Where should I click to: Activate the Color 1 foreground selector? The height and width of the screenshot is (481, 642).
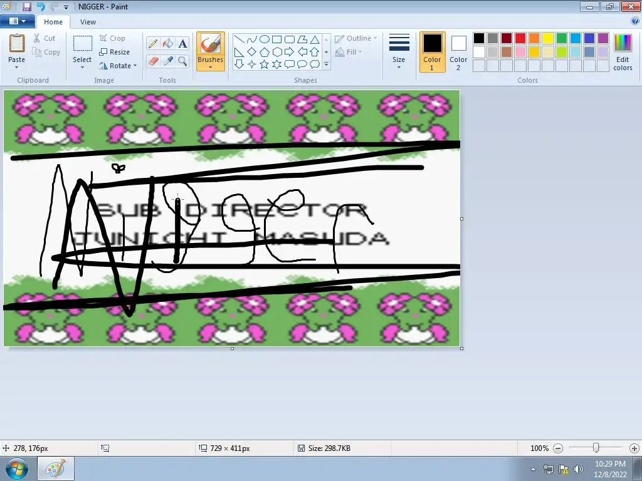(x=433, y=52)
